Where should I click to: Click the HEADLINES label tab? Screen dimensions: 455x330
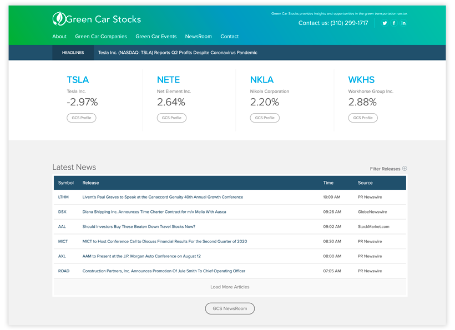[73, 53]
